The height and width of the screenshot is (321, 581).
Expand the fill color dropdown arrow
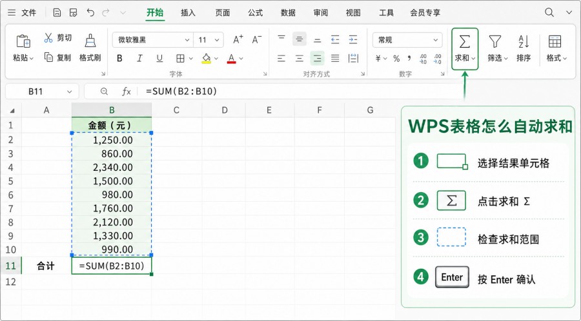tap(216, 59)
